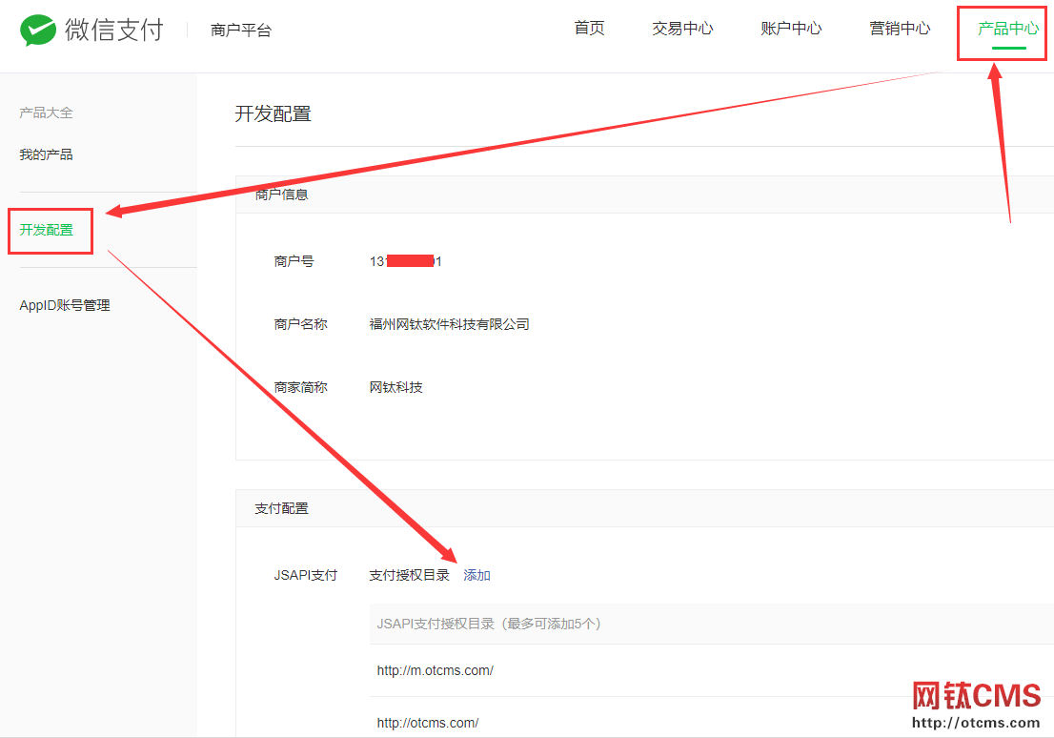Click the 网钛科技 merchant short name
The width and height of the screenshot is (1054, 738).
(x=395, y=386)
